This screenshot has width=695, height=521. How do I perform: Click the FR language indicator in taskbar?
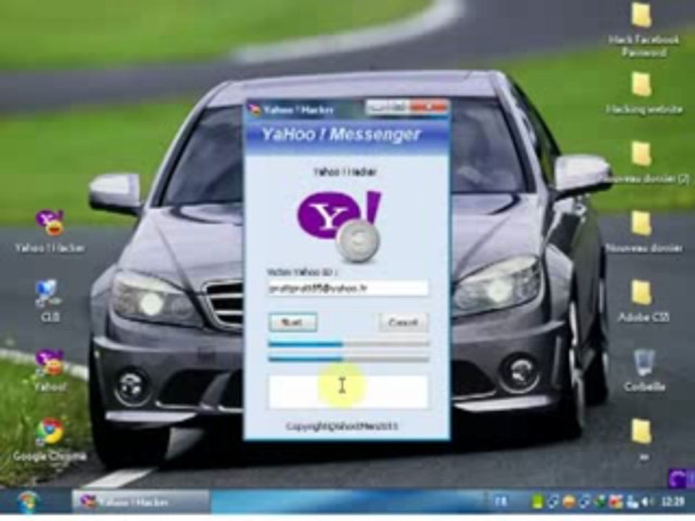point(501,501)
